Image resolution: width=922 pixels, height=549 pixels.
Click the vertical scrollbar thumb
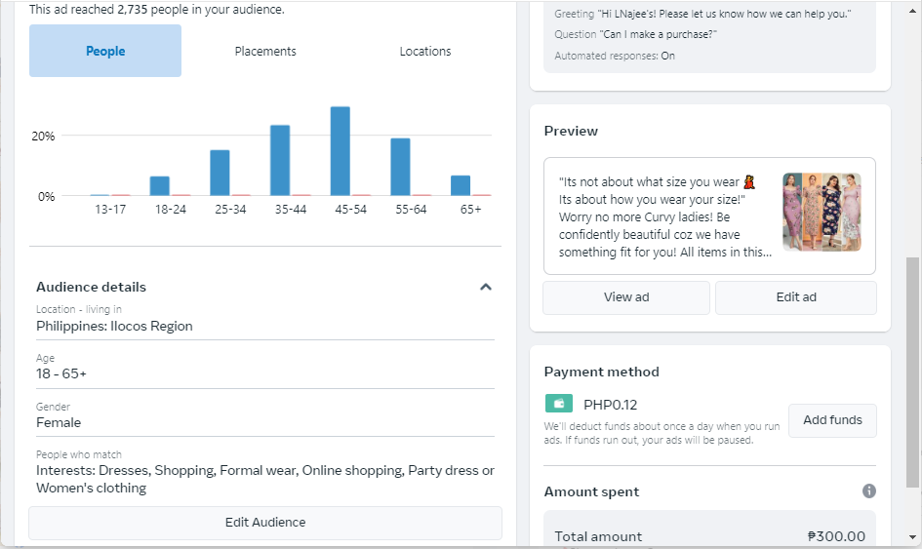pyautogui.click(x=912, y=371)
